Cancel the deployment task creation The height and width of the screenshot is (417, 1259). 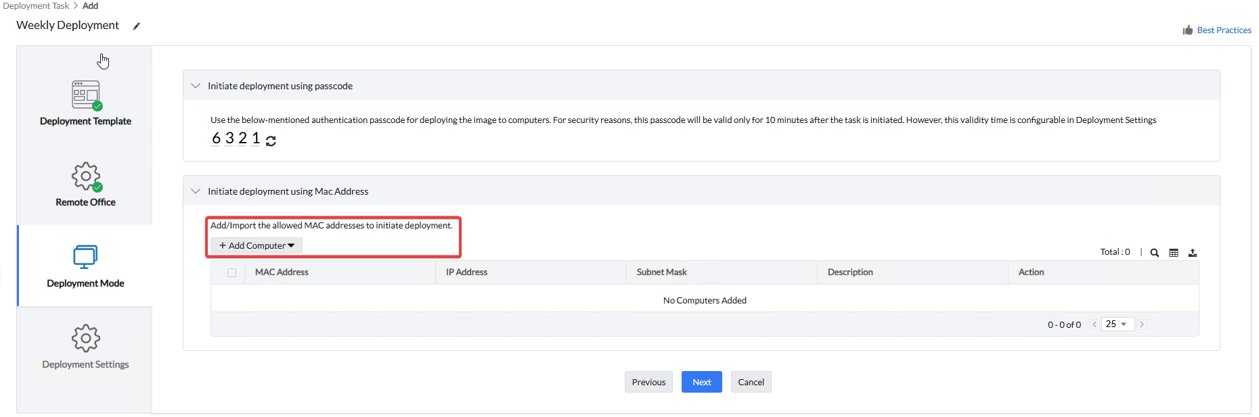click(x=751, y=382)
